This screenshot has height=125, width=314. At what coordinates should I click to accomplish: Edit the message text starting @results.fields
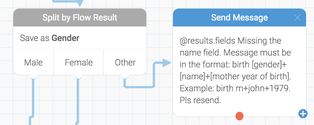[235, 70]
